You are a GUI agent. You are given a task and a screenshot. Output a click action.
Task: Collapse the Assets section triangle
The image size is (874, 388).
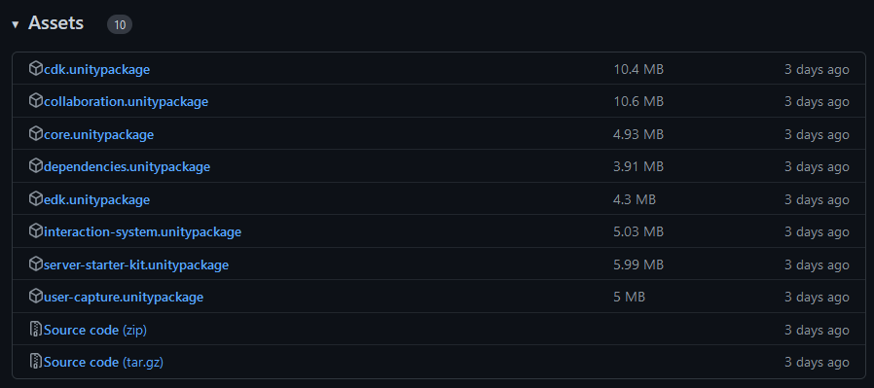tap(15, 24)
